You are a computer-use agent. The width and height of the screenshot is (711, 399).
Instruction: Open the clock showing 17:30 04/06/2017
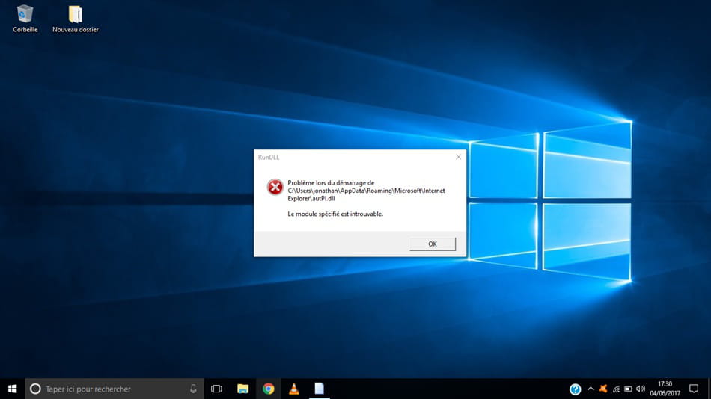click(x=665, y=389)
